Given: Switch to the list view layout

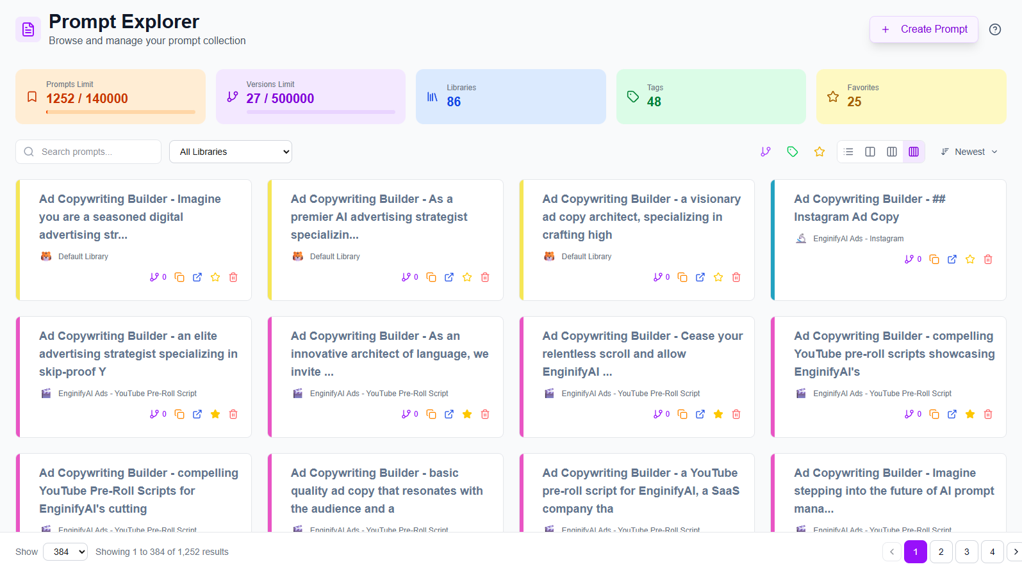Looking at the screenshot, I should tap(848, 152).
